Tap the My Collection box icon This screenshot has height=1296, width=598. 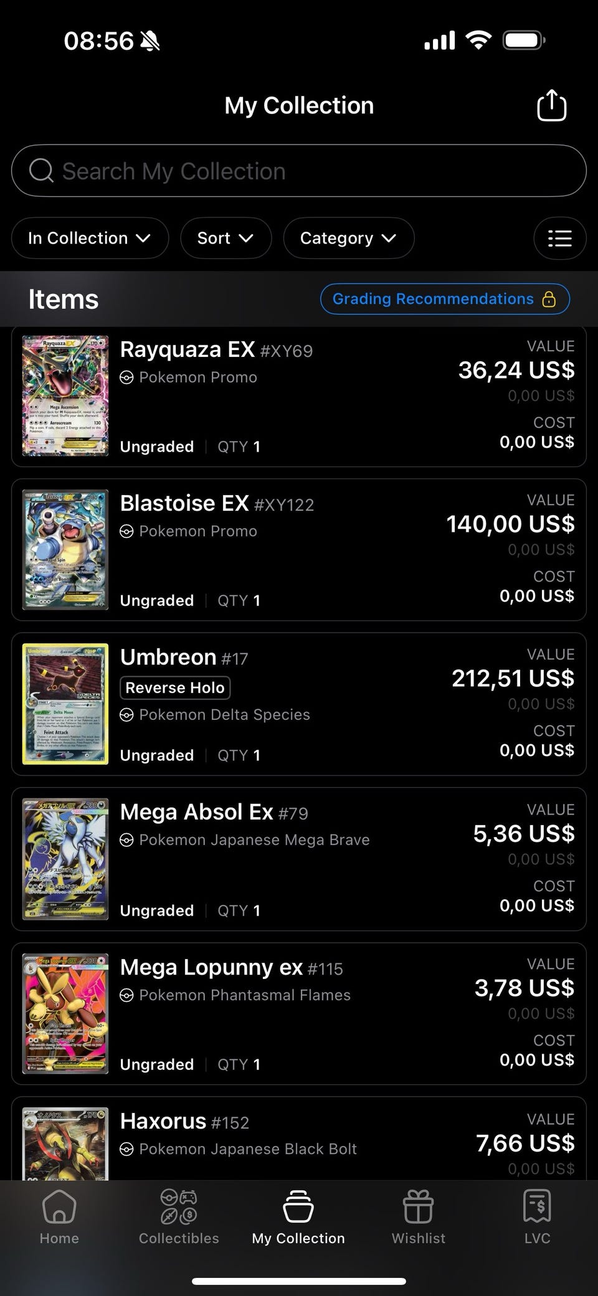click(298, 1207)
